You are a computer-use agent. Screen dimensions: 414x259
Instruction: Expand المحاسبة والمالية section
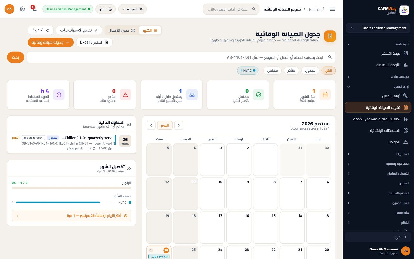point(378,164)
